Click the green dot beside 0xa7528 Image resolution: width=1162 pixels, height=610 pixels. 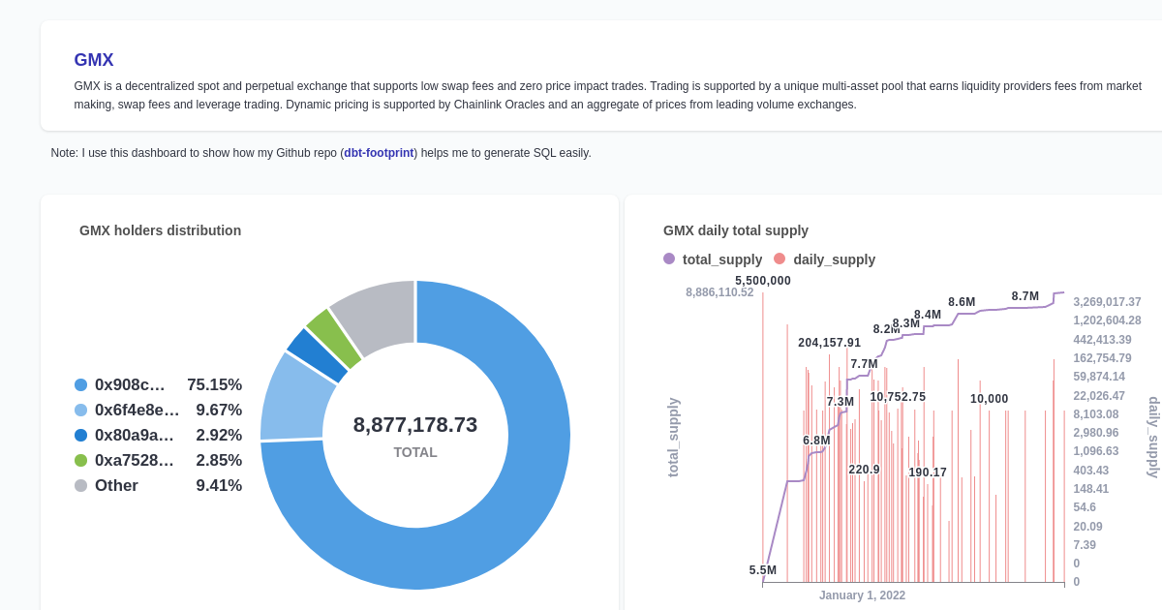pyautogui.click(x=79, y=460)
